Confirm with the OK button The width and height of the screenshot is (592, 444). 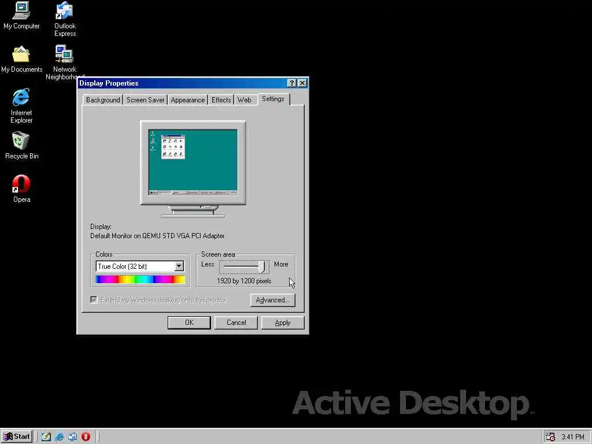(x=189, y=323)
